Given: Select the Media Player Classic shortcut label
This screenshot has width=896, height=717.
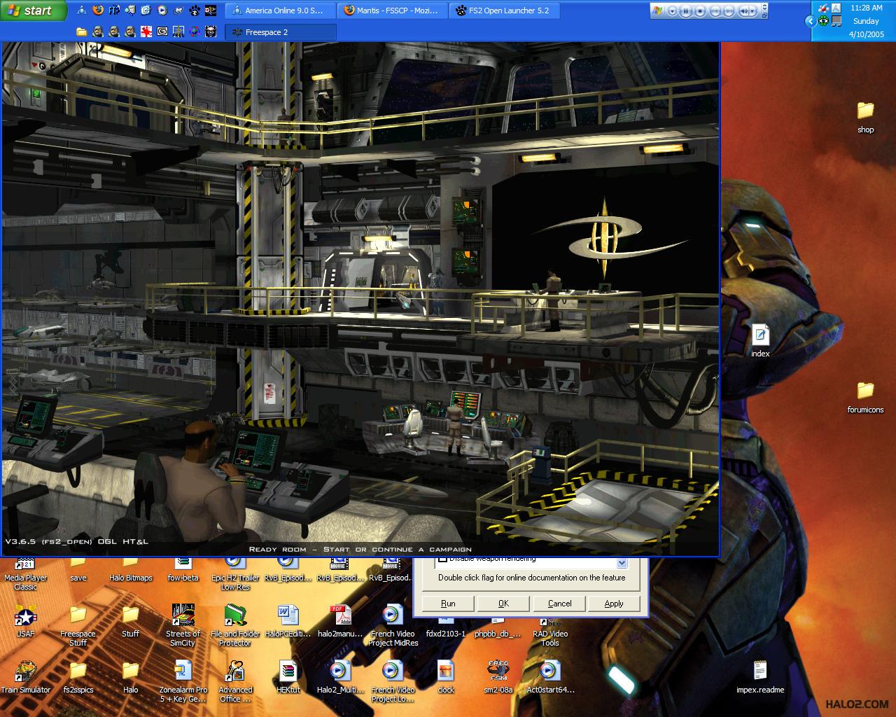Looking at the screenshot, I should [25, 582].
